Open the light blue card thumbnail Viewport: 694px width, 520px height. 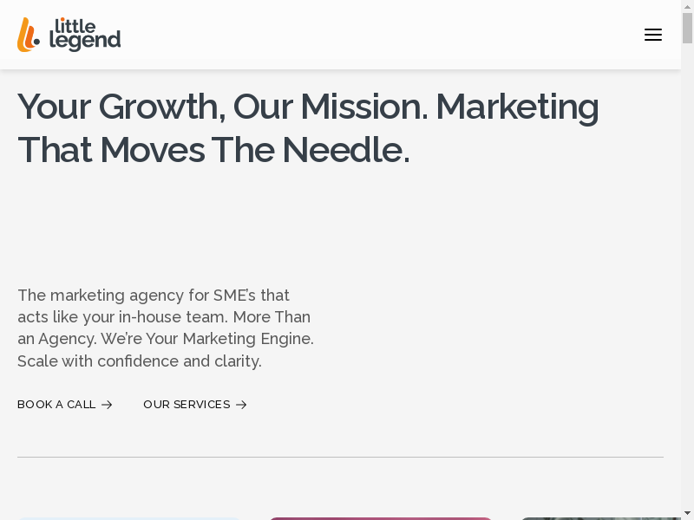(128, 518)
